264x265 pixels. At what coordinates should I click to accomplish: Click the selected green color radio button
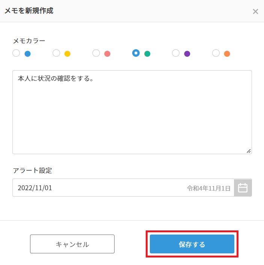[136, 53]
